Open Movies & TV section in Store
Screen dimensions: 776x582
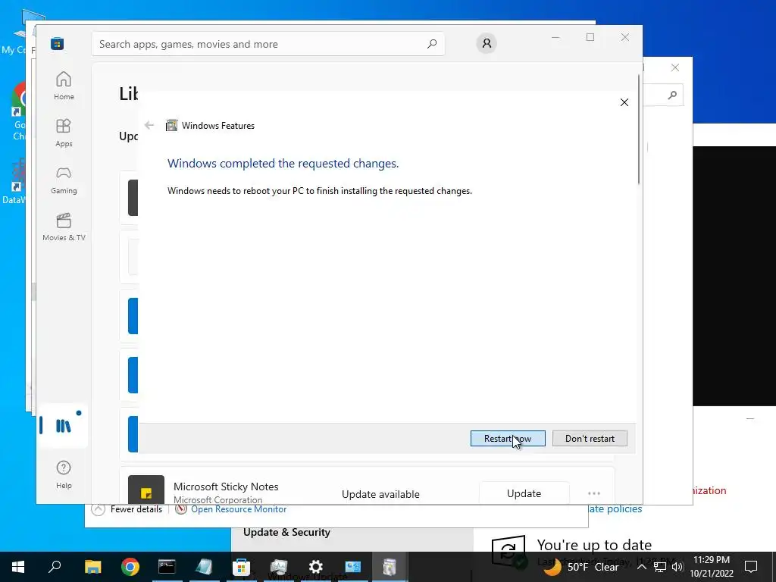(x=64, y=227)
